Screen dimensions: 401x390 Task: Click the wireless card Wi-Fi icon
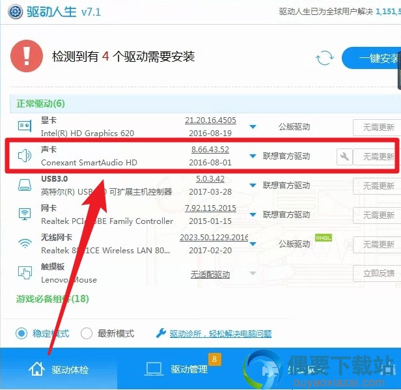[25, 244]
